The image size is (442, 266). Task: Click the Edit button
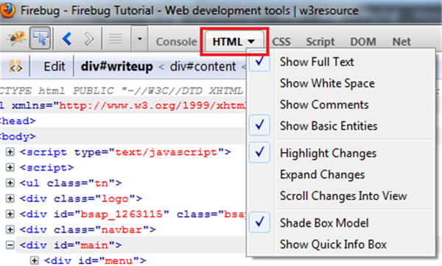click(x=54, y=67)
